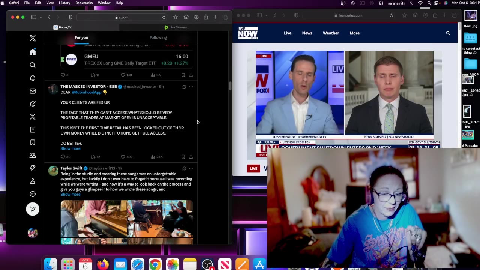Open the Profile icon in X sidebar
This screenshot has width=480, height=270.
33,181
